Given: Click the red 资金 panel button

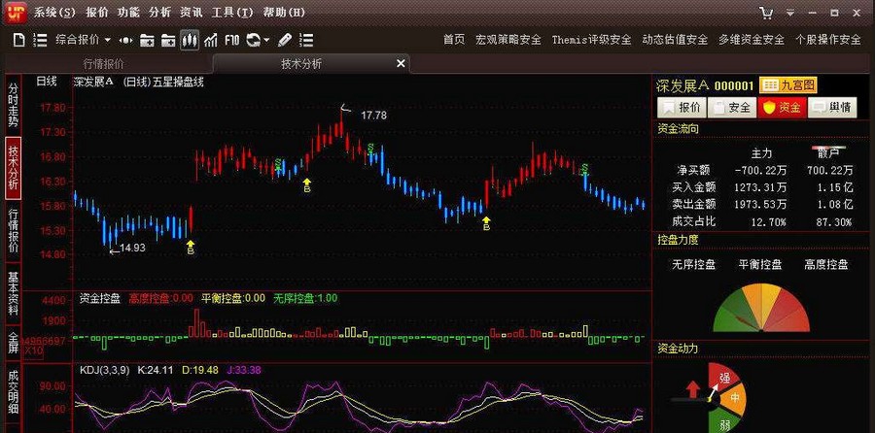Looking at the screenshot, I should (783, 108).
